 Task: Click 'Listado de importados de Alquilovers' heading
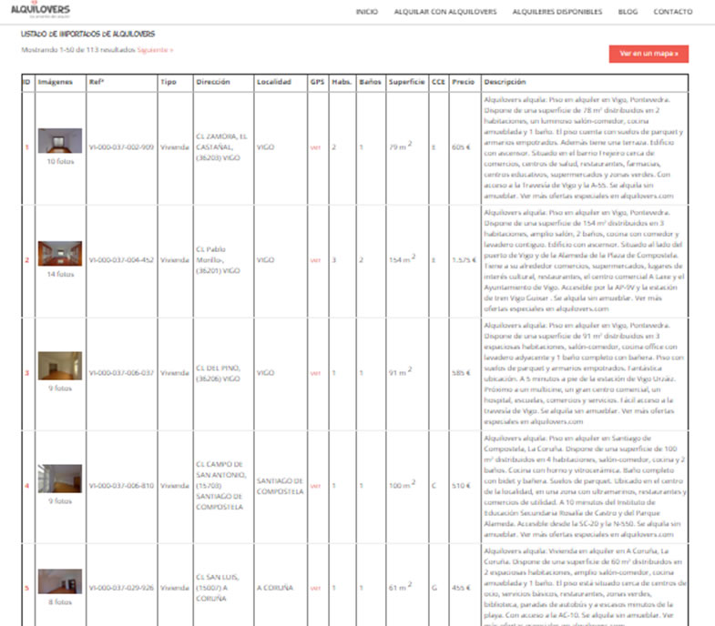click(x=88, y=34)
